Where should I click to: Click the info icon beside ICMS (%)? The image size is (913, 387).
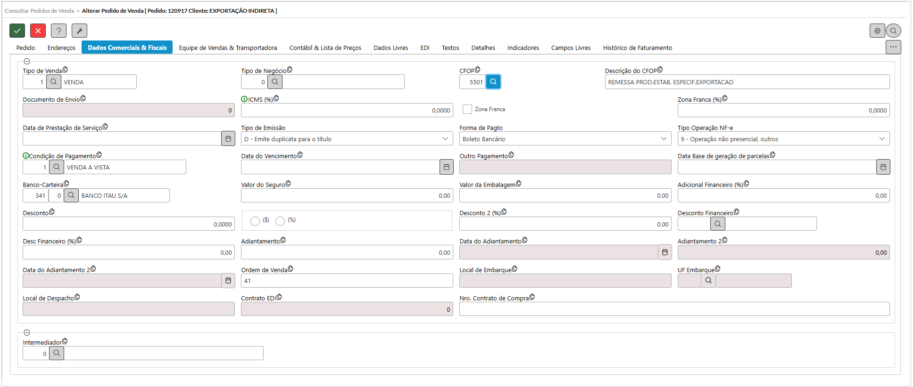pyautogui.click(x=244, y=99)
